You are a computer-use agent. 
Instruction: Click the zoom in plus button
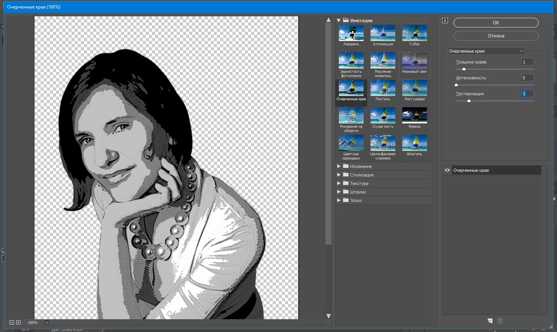point(18,323)
